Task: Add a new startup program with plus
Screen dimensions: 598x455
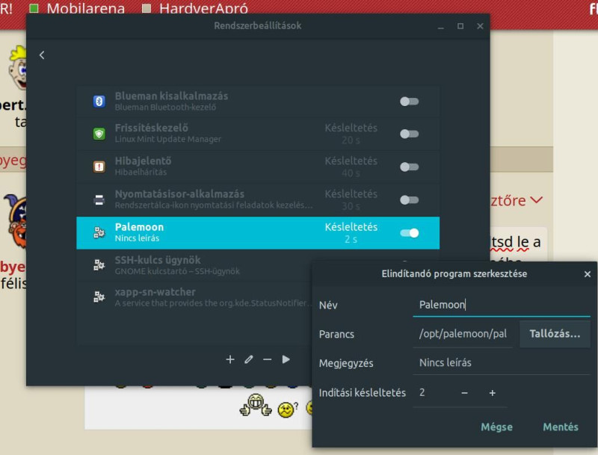Action: coord(230,359)
